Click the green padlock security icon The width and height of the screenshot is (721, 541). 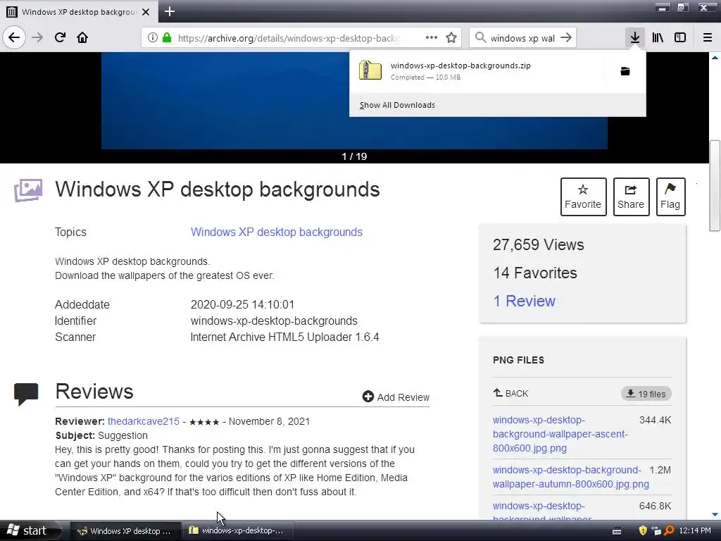click(167, 38)
